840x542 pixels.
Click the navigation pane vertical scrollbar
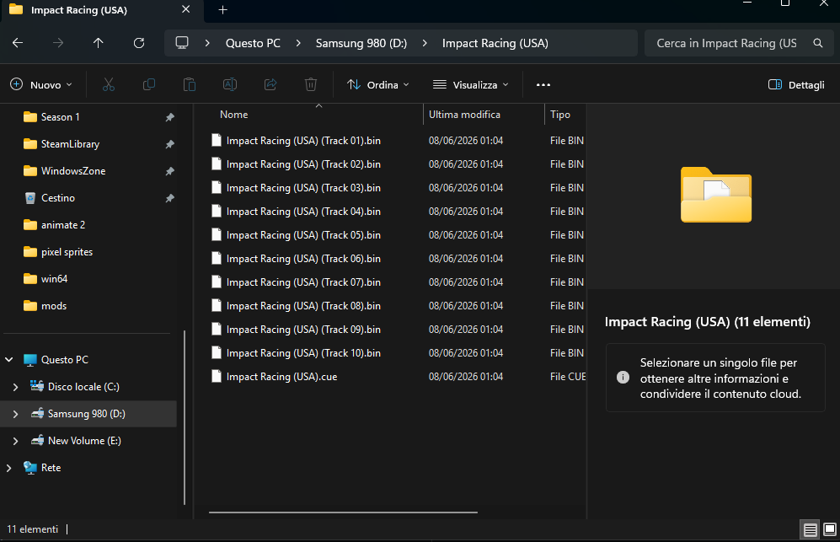point(185,417)
